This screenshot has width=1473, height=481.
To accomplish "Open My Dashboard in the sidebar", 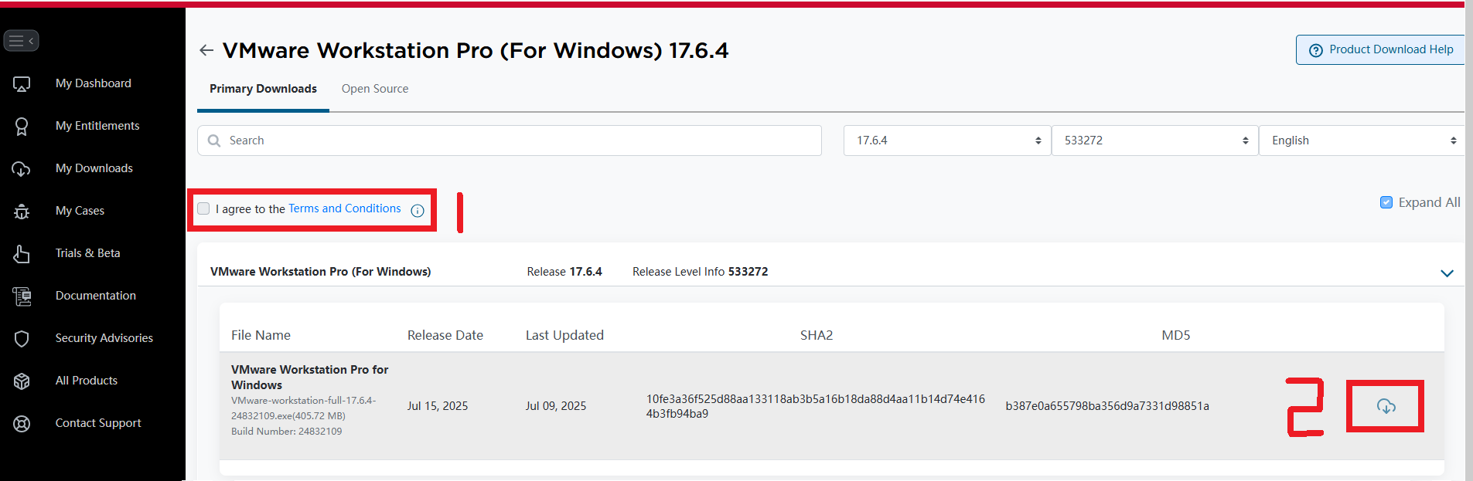I will (94, 83).
